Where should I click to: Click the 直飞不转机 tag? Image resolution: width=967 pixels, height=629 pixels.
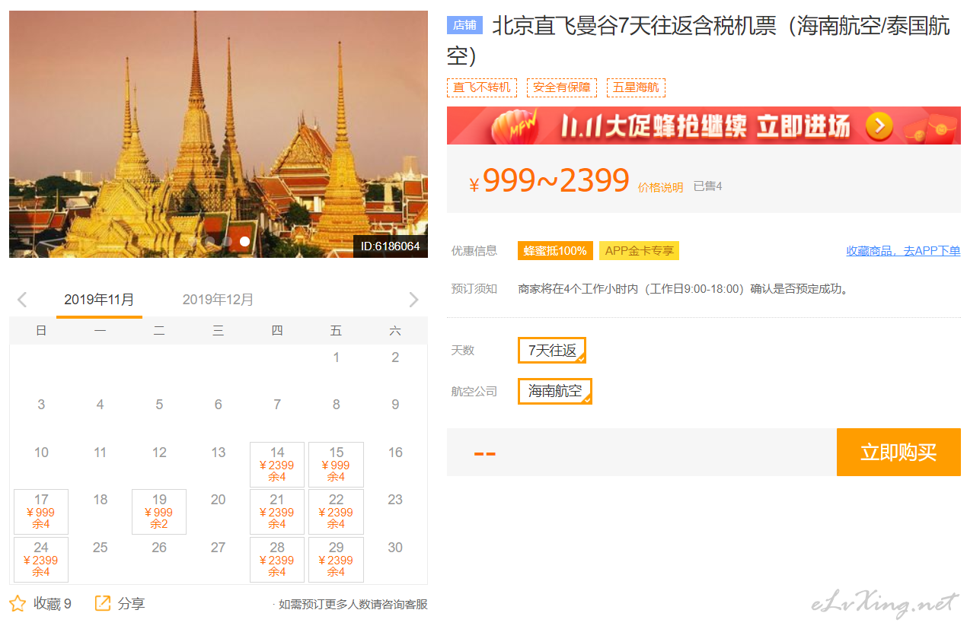point(482,87)
